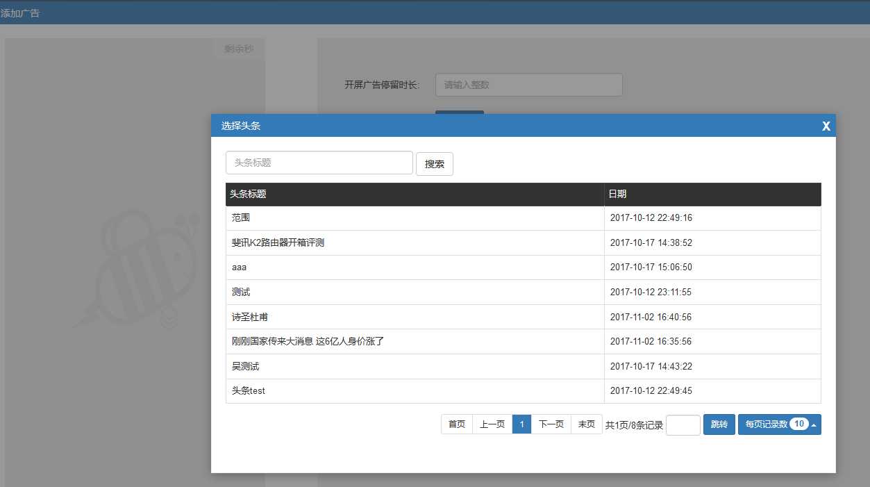This screenshot has width=870, height=487.
Task: Click the 共1页/8条记录 text
Action: coord(634,425)
